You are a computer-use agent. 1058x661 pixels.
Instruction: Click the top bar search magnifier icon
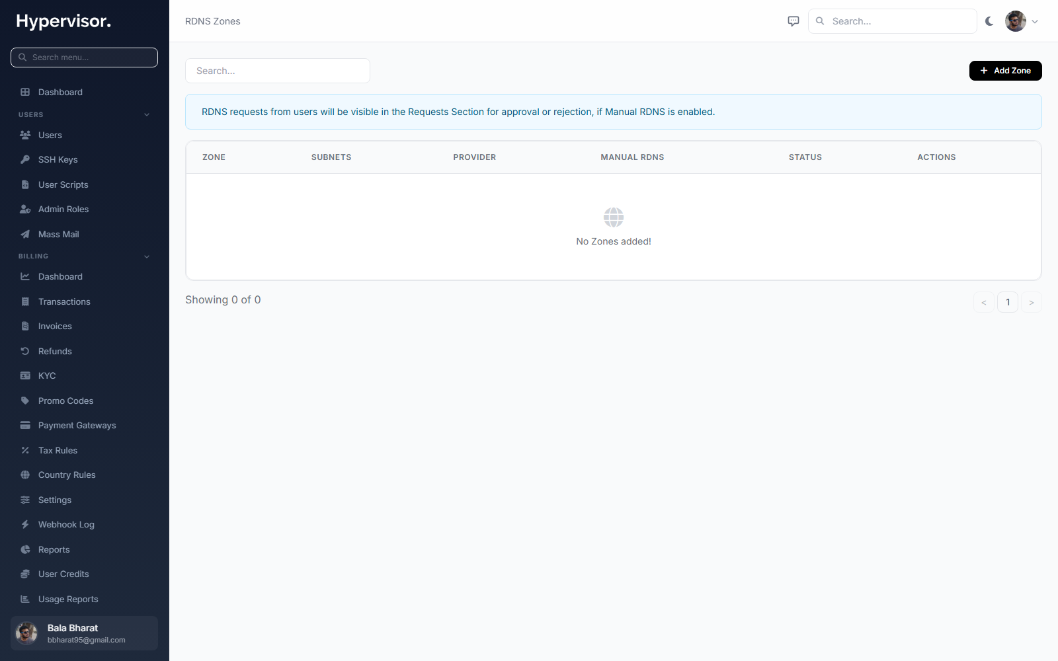coord(820,21)
